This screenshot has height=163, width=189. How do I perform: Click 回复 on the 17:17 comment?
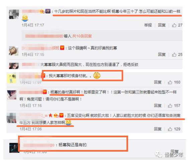point(162,25)
